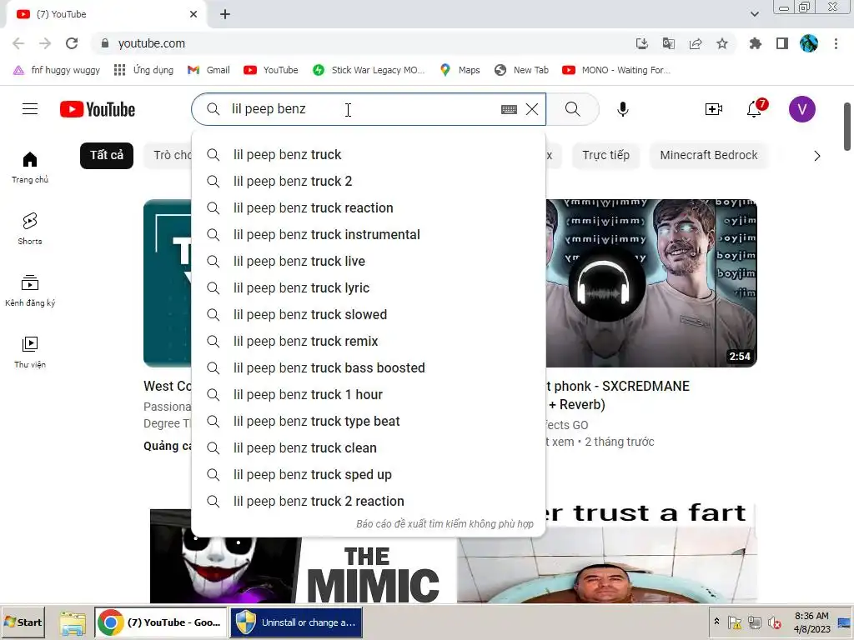The image size is (854, 640).
Task: Open the tab search dropdown chevron
Action: point(754,14)
